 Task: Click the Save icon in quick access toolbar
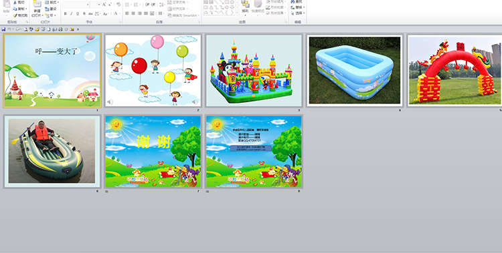tap(3, 29)
